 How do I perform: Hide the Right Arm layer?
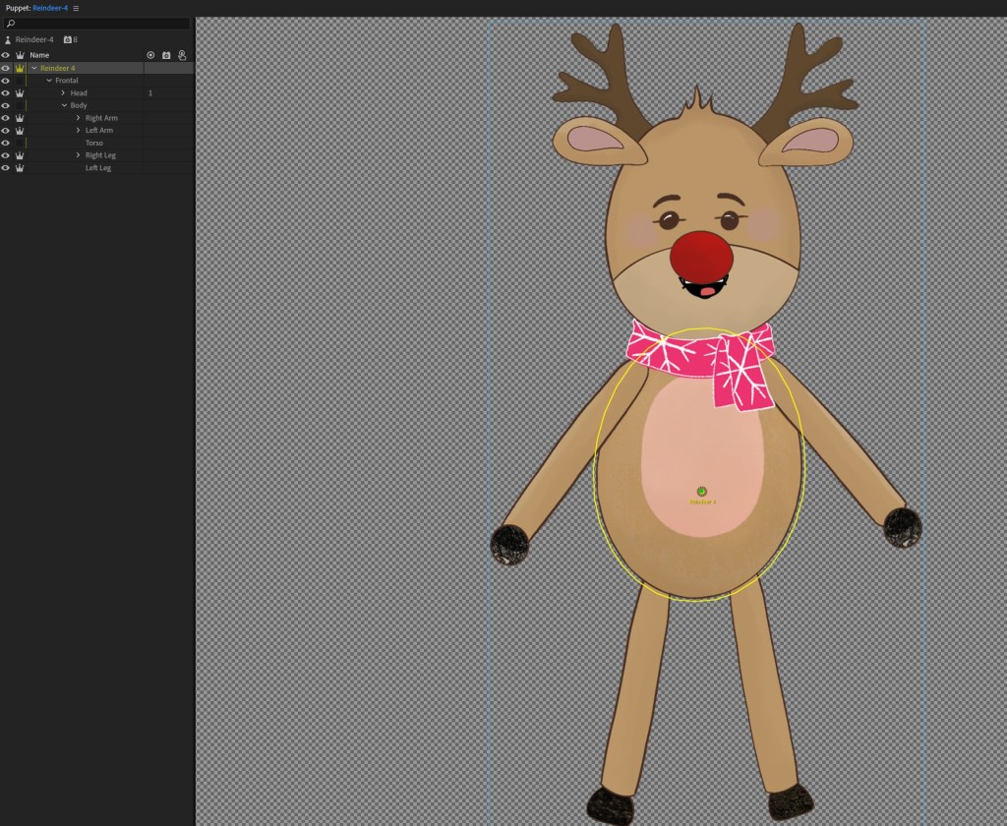click(x=6, y=118)
